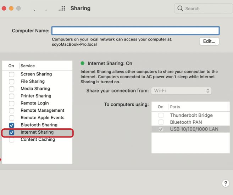
Task: Go forward with the toolbar forward arrow
Action: tap(46, 10)
